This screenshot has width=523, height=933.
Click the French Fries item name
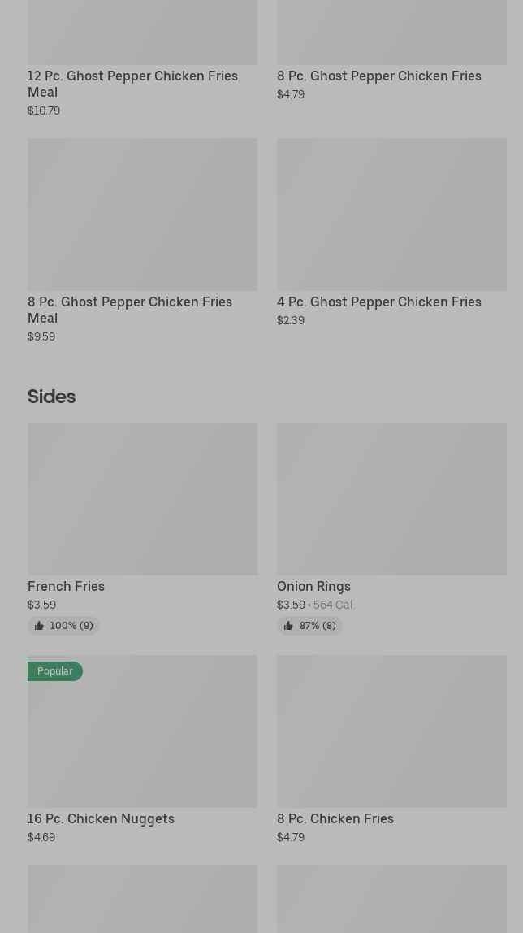click(66, 586)
